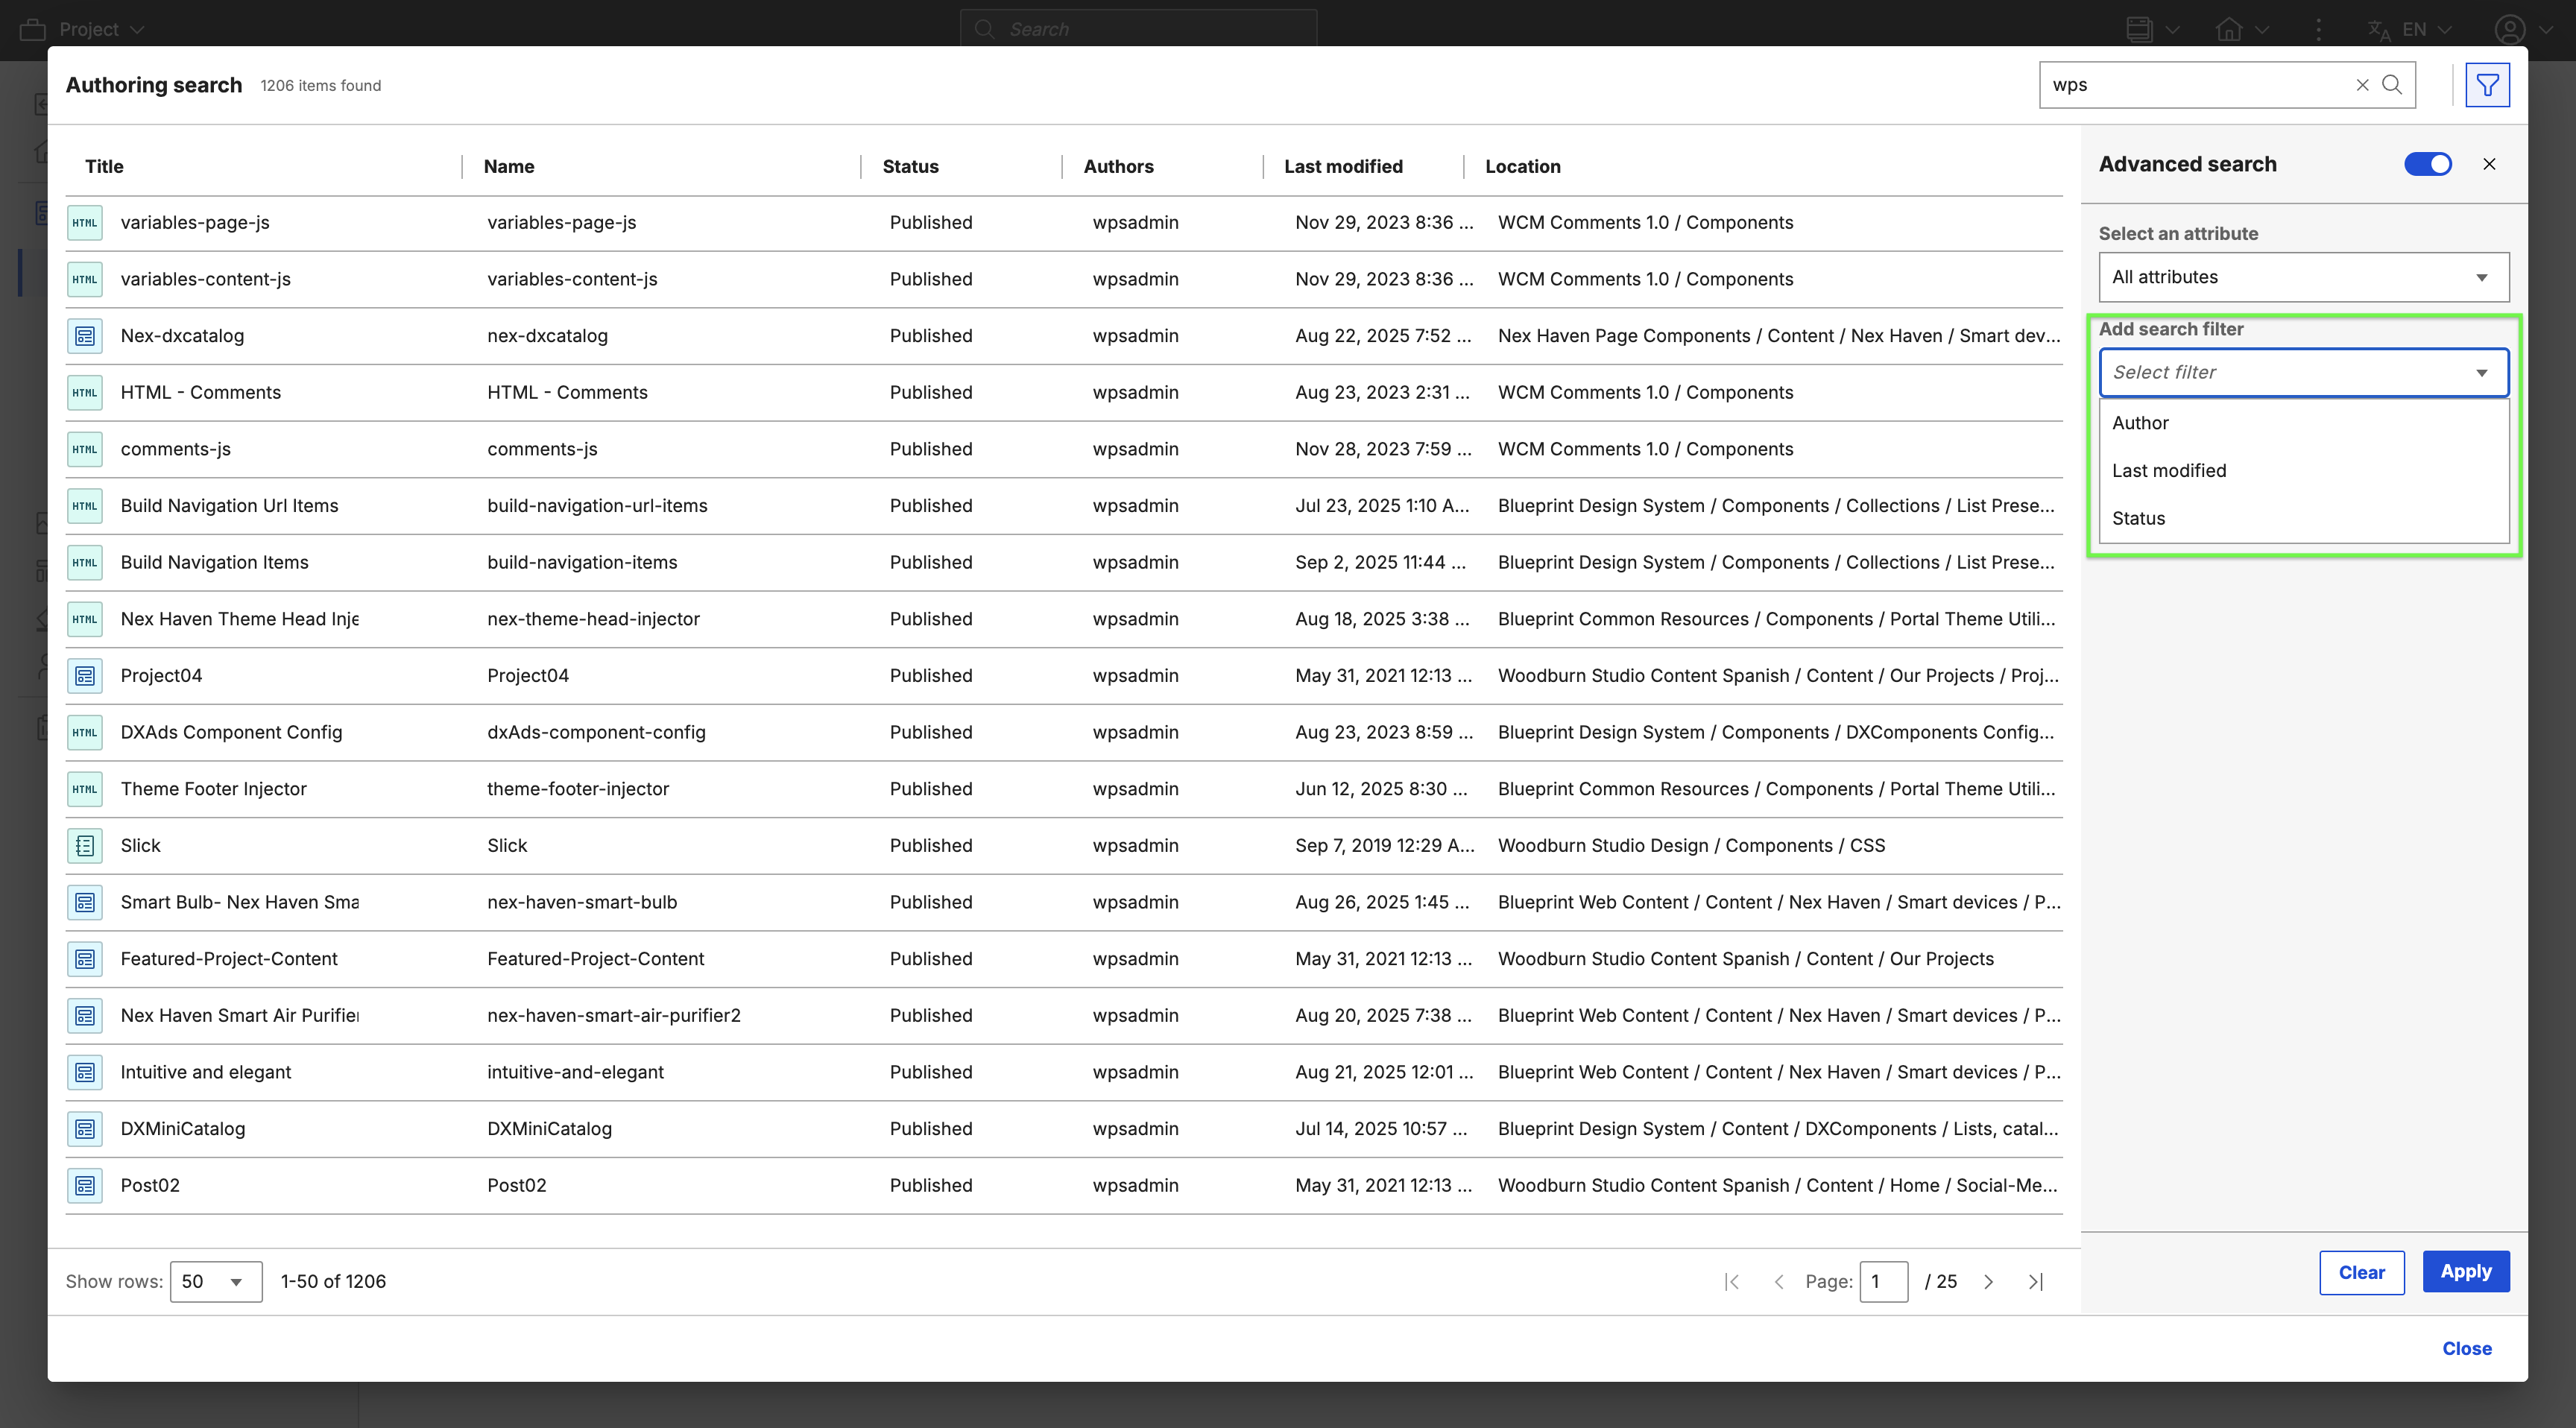Click the magnifier search icon in the wps field
Image resolution: width=2576 pixels, height=1428 pixels.
tap(2392, 85)
